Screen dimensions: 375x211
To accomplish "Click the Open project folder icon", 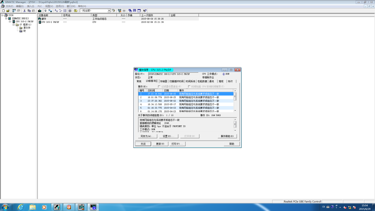I will click(8, 11).
